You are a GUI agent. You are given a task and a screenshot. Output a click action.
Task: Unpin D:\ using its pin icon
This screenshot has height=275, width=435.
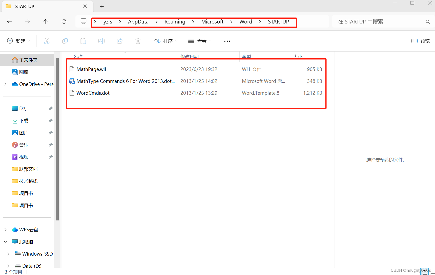pos(51,108)
